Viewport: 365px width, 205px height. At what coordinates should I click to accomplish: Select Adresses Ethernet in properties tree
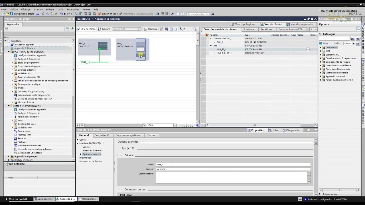coord(92,150)
